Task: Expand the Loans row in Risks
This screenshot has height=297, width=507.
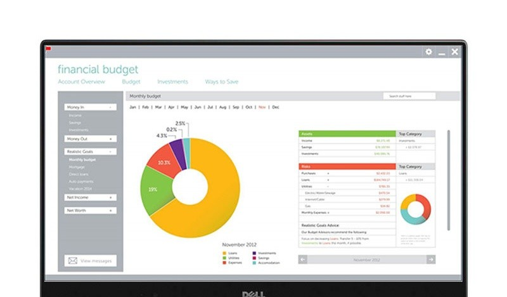Action: tap(328, 180)
